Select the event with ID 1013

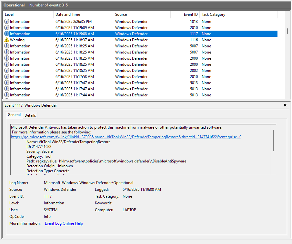[x=141, y=21]
